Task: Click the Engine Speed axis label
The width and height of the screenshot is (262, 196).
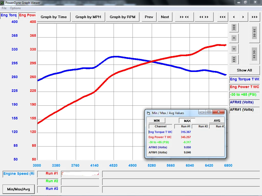Action: [x=19, y=174]
